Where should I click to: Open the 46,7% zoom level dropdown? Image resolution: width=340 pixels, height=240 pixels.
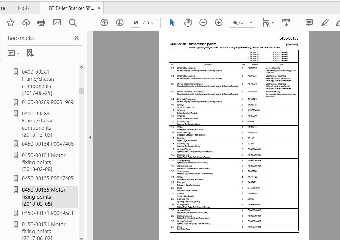click(251, 23)
